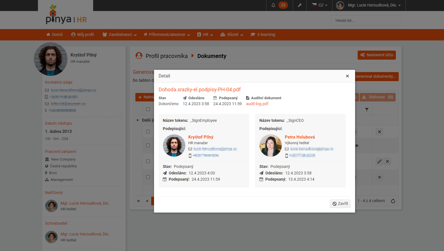Open Dohoda.srazky-el.podpisy-PH-04.pdf link
Image resolution: width=444 pixels, height=251 pixels.
pyautogui.click(x=200, y=90)
